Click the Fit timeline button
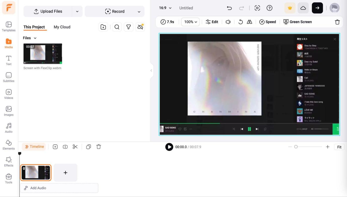Screen dimensions: 347x197 (x=339, y=147)
